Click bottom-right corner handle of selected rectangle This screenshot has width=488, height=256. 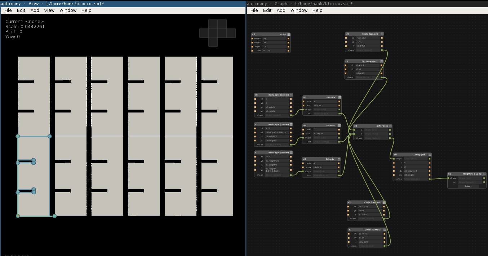pyautogui.click(x=54, y=216)
